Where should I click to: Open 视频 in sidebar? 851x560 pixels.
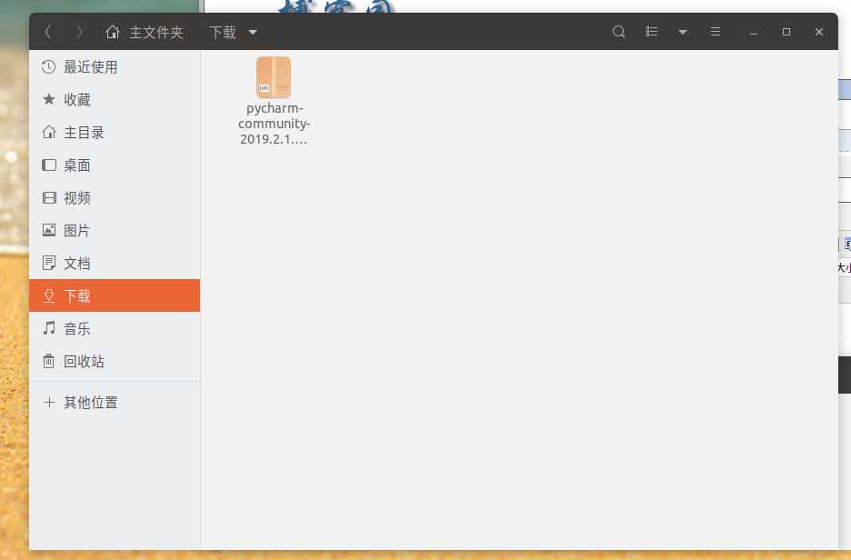[115, 197]
